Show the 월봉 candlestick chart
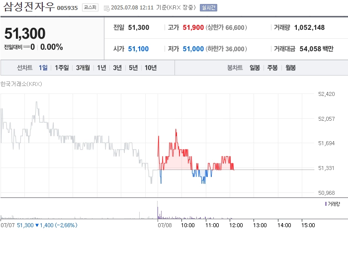The image size is (348, 256). tap(290, 68)
